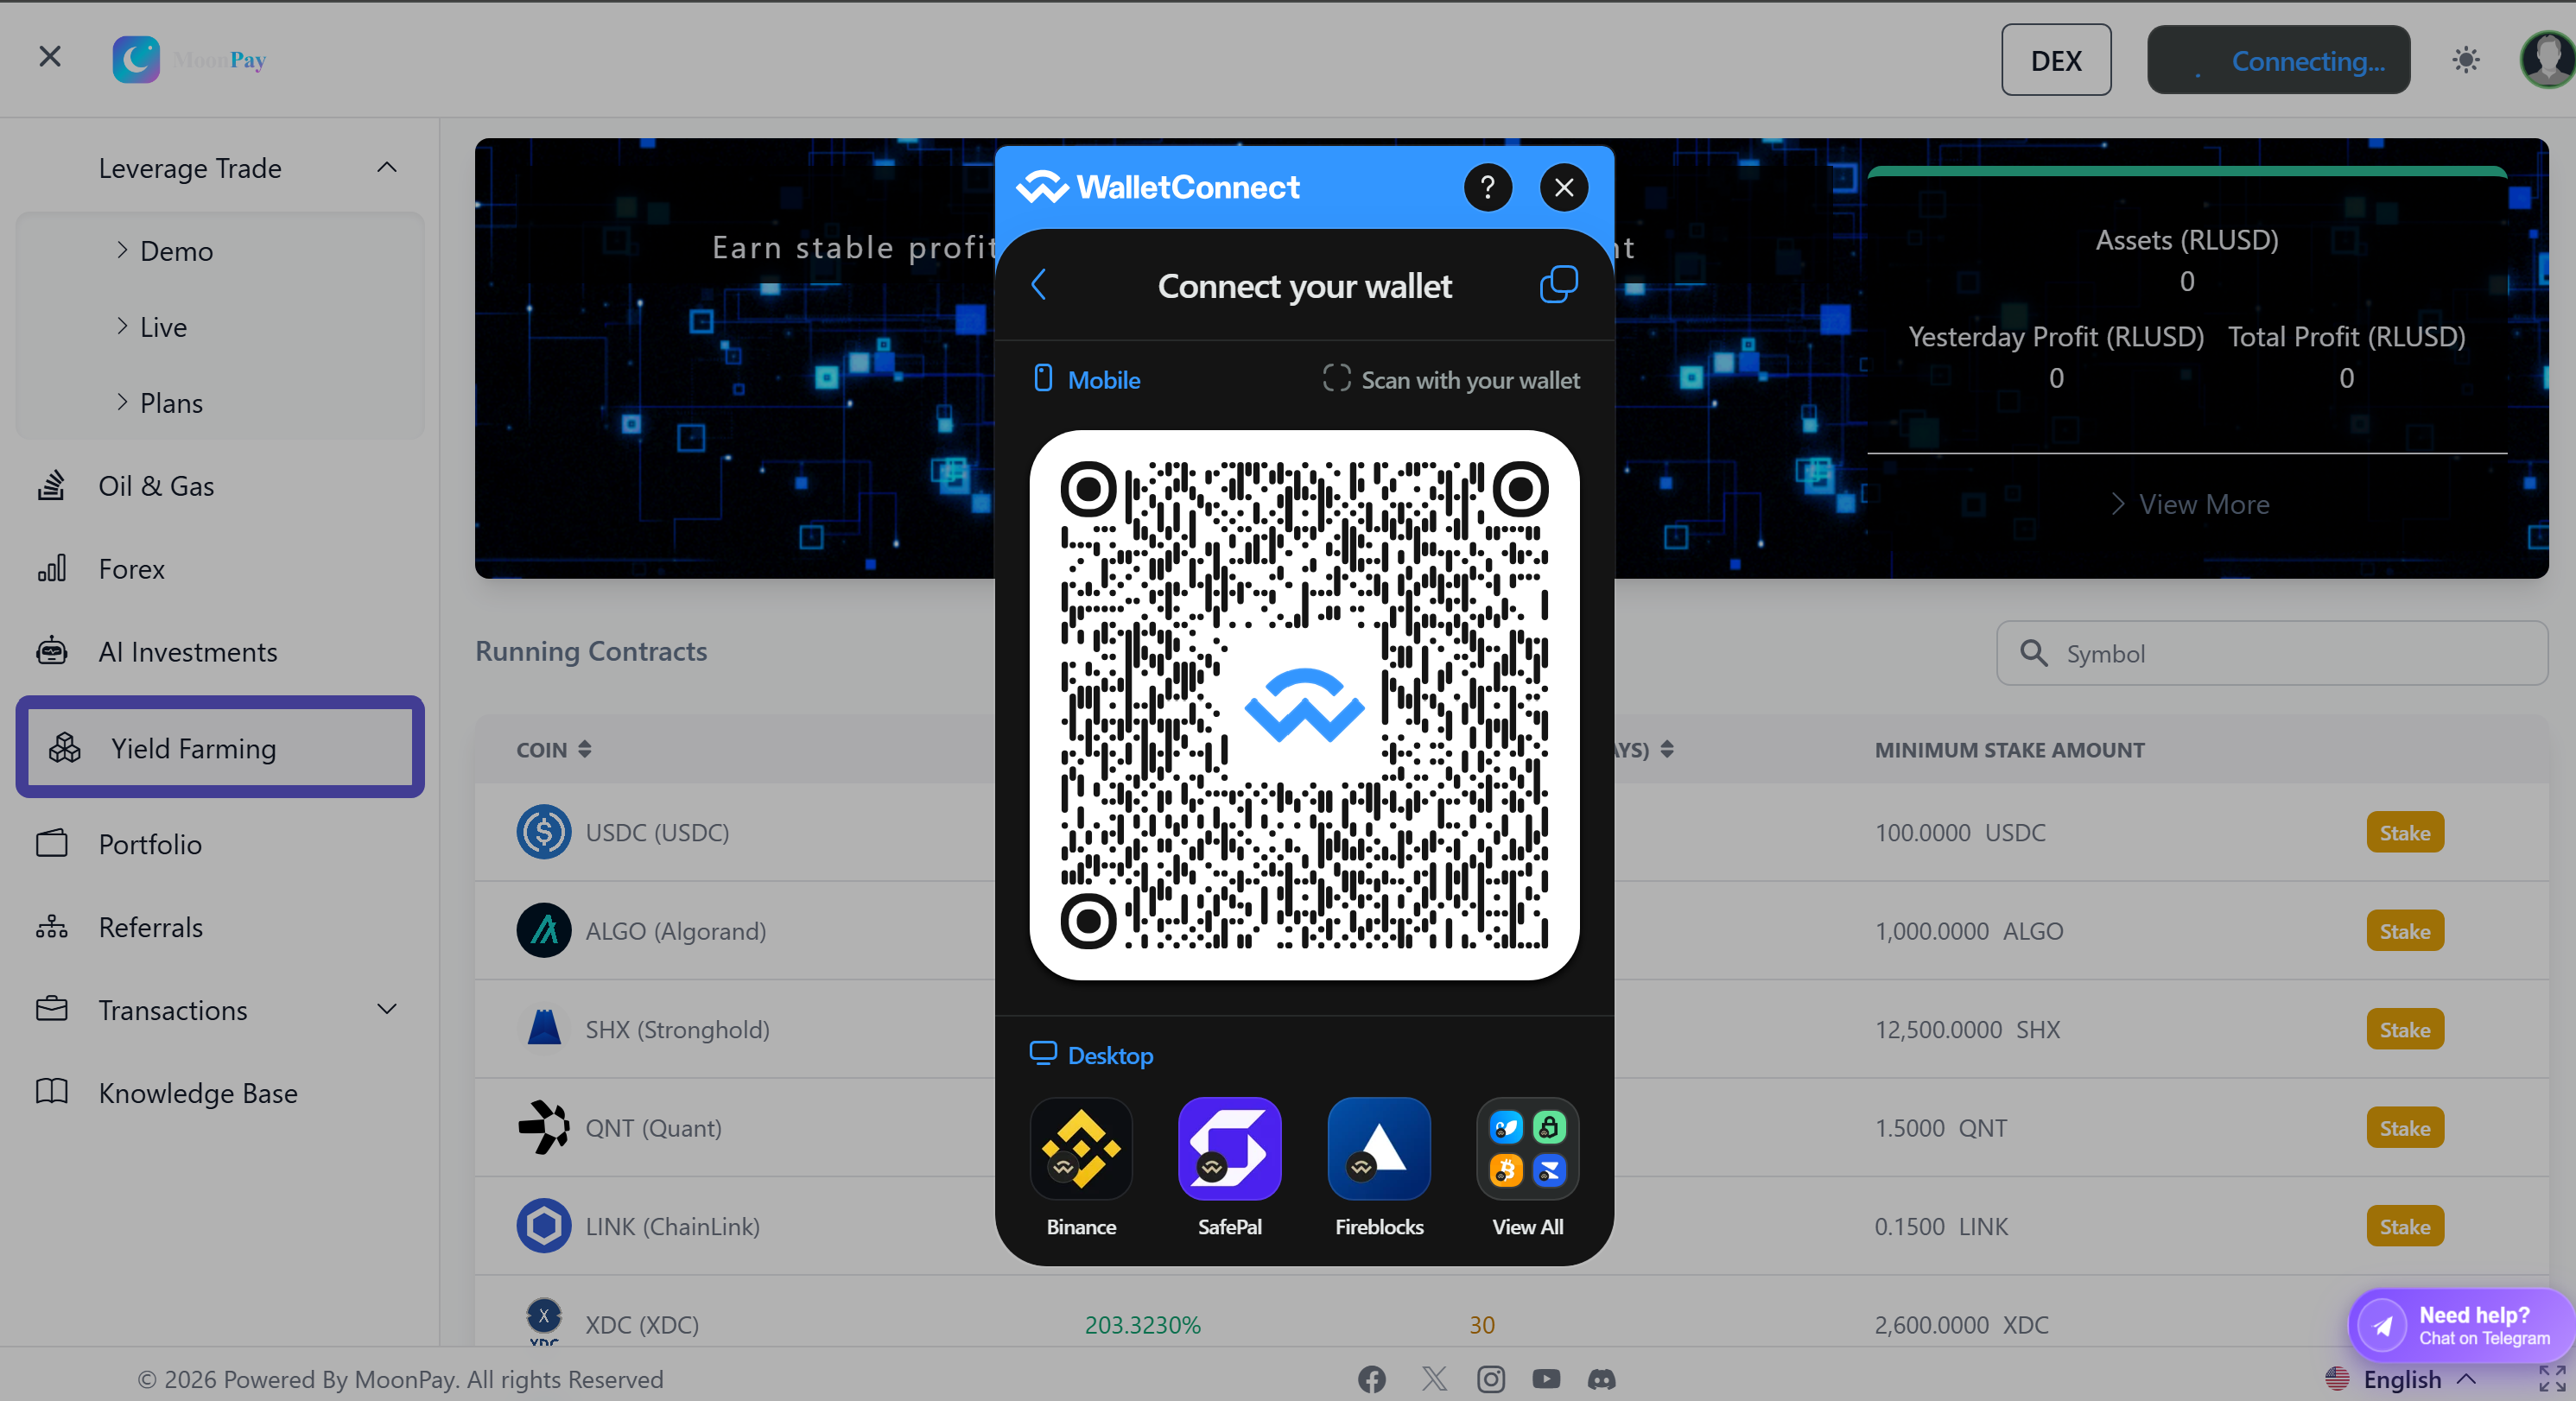This screenshot has width=2576, height=1401.
Task: Choose the SafePal wallet
Action: pyautogui.click(x=1229, y=1167)
